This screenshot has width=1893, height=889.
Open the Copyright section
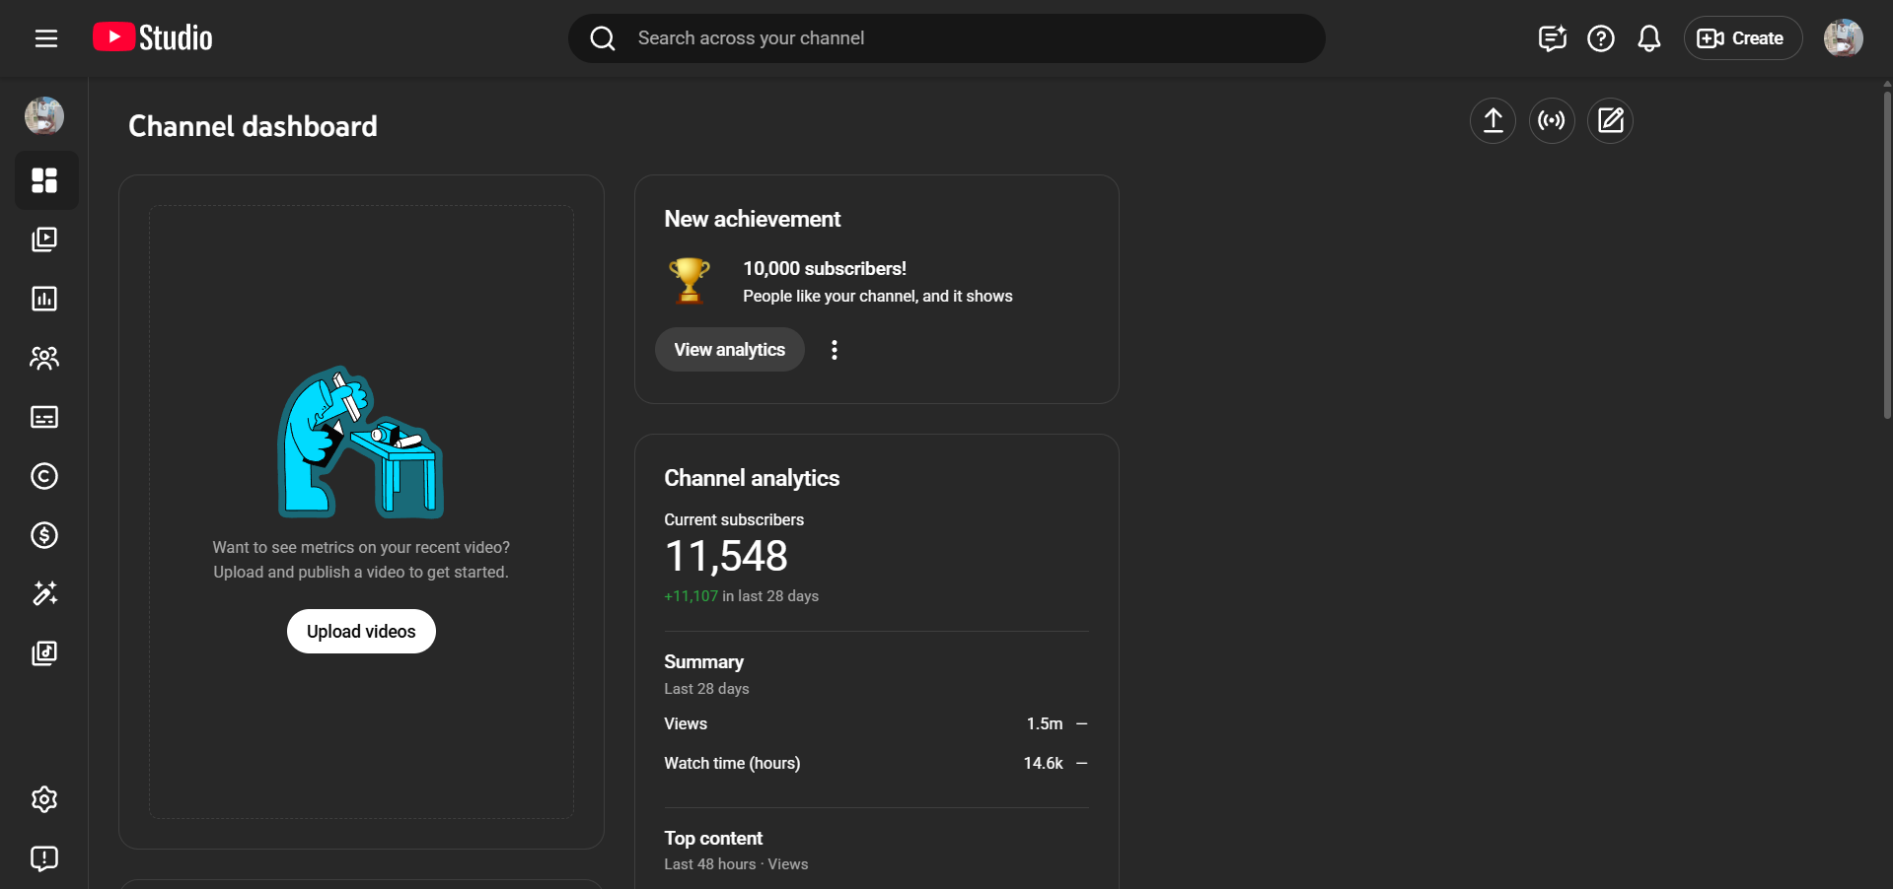point(44,476)
